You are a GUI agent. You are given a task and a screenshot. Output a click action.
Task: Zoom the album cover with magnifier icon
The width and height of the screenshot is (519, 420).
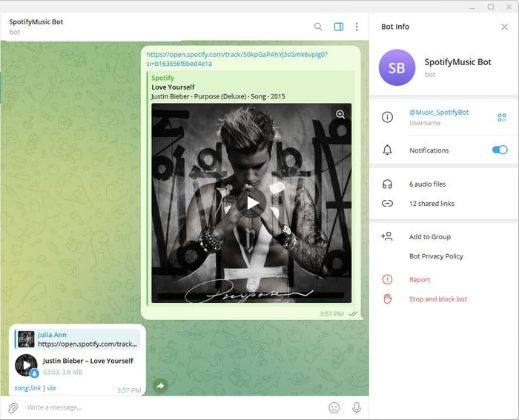click(340, 114)
